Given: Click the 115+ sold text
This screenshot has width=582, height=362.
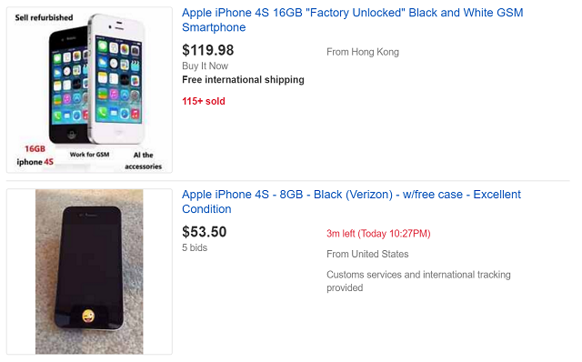Looking at the screenshot, I should [204, 101].
